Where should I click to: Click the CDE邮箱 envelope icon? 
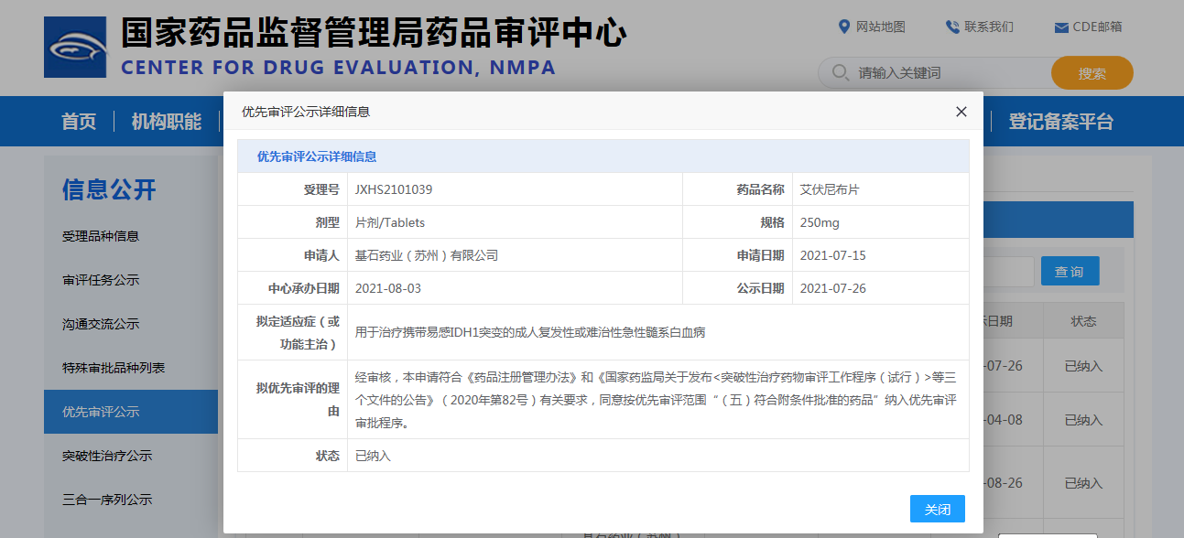[x=1061, y=27]
